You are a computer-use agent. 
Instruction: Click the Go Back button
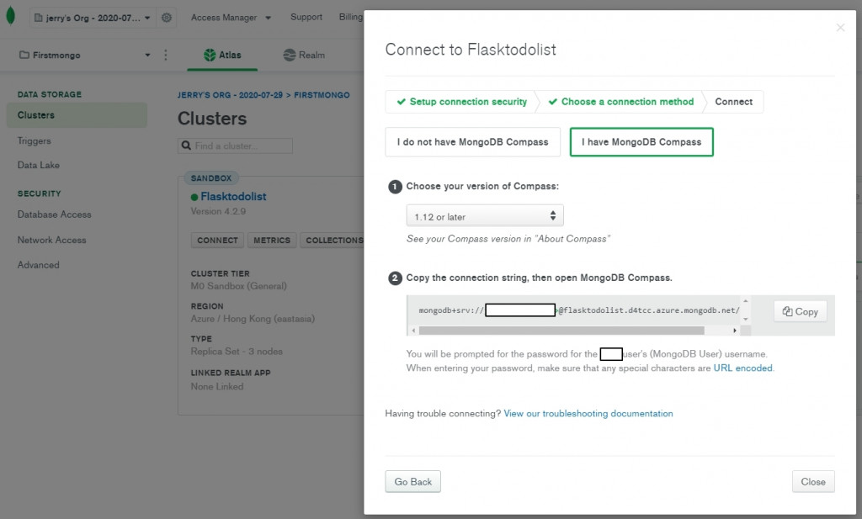coord(412,482)
